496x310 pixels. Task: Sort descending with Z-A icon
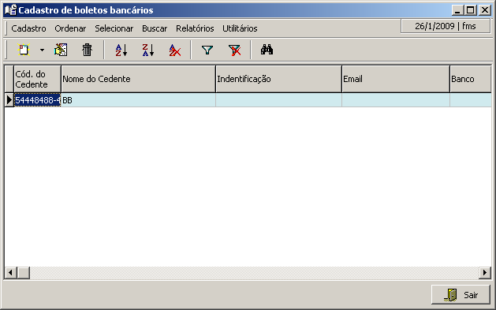pyautogui.click(x=148, y=50)
